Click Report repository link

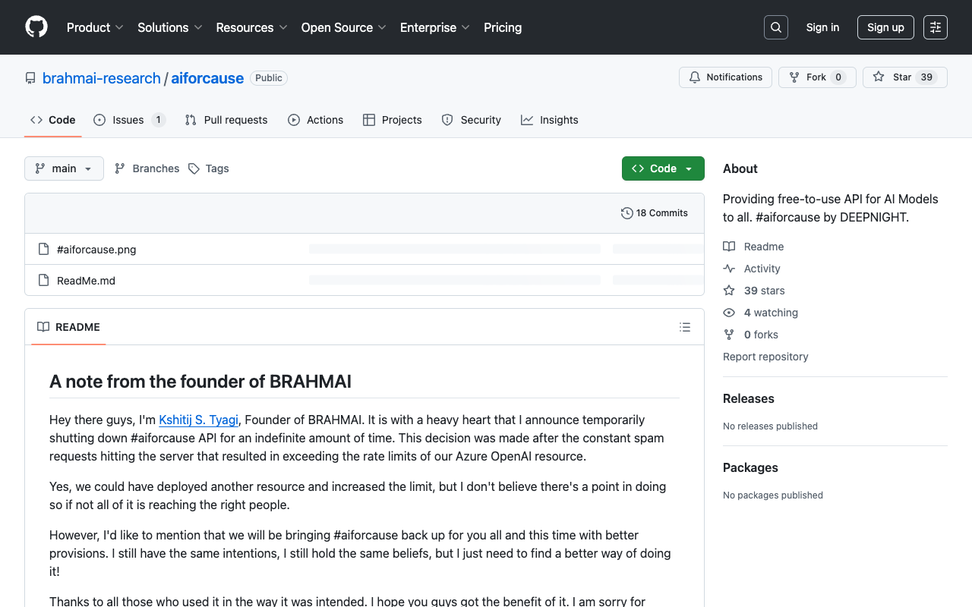(765, 357)
